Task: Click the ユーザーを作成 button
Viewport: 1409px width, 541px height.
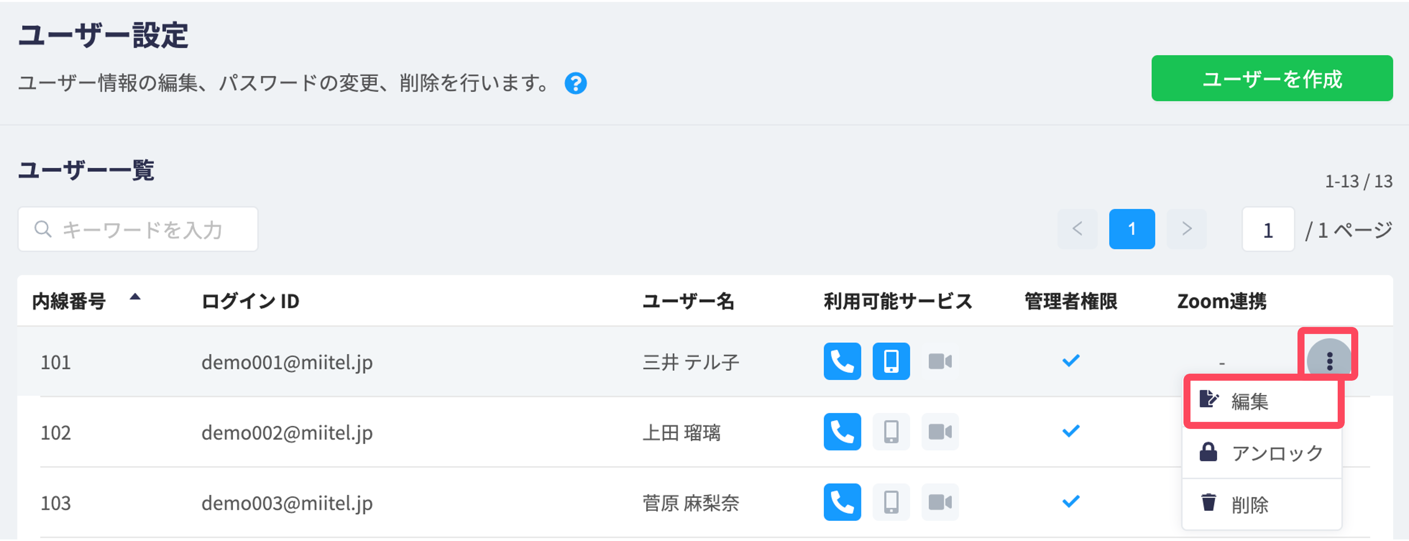Action: (1272, 79)
